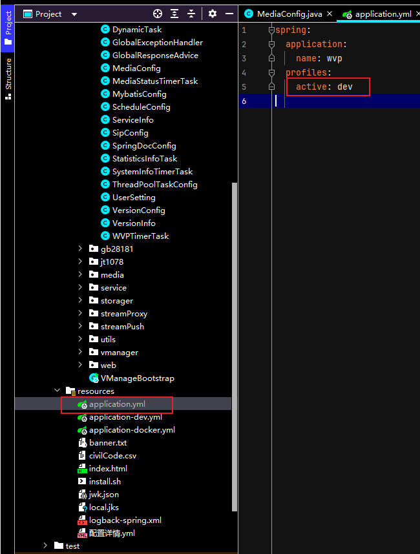
Task: Open application-docker.yml file
Action: (x=126, y=430)
